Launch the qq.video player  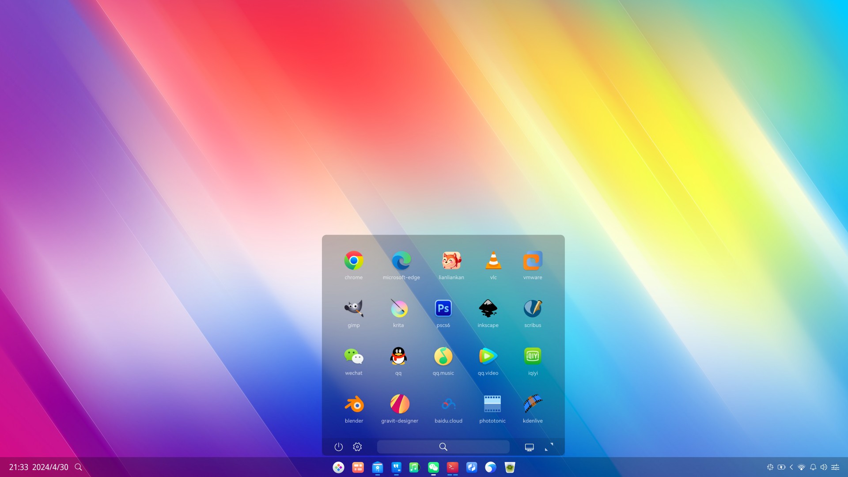coord(488,356)
